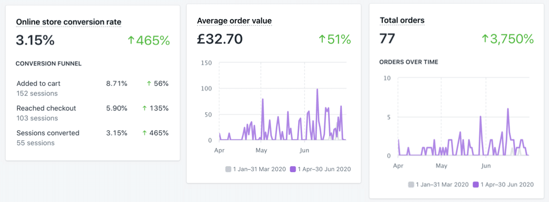549x202 pixels.
Task: Click the Jun label on the orders chart
Action: (x=486, y=166)
